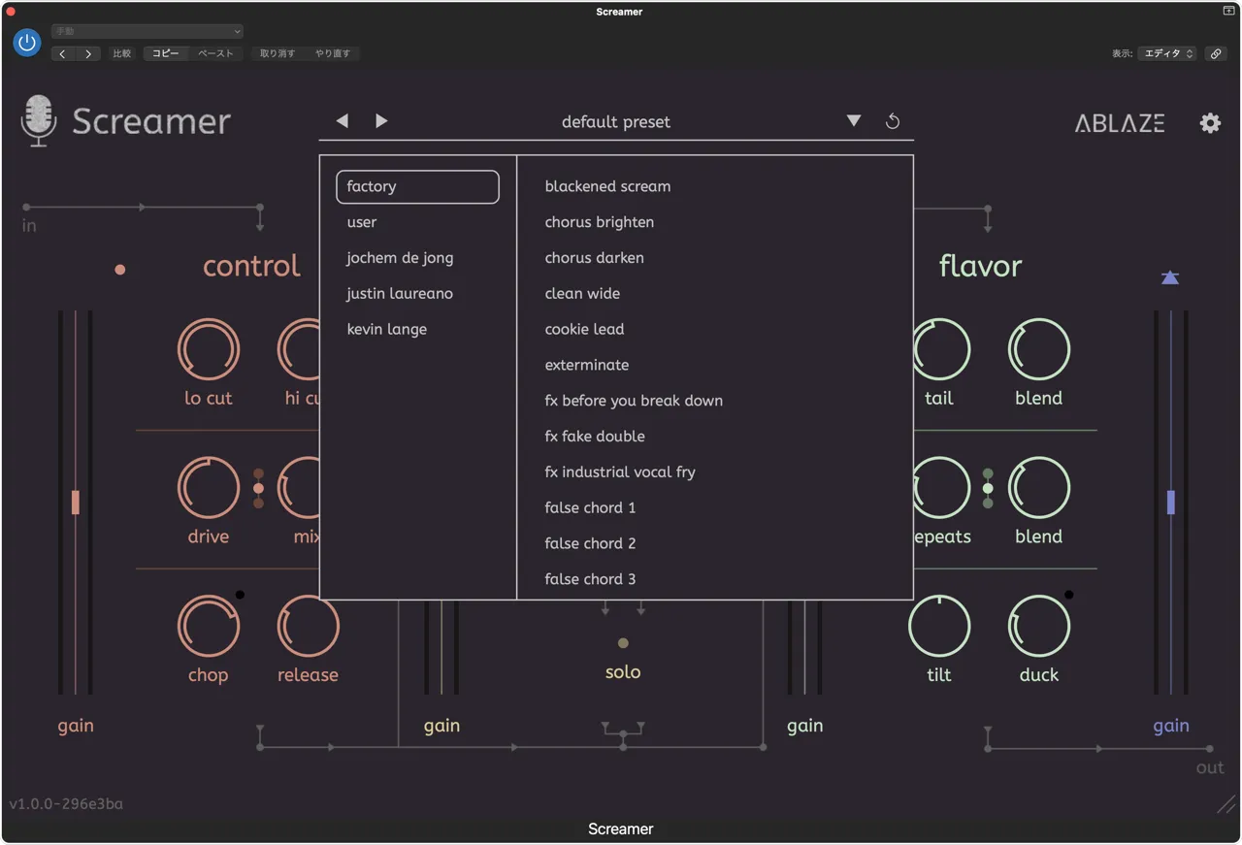Click the Screamer microphone logo
Screen dimensions: 1242x845
[x=39, y=121]
